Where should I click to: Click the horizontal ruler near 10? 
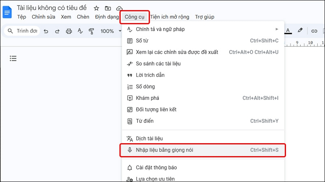click(x=310, y=43)
